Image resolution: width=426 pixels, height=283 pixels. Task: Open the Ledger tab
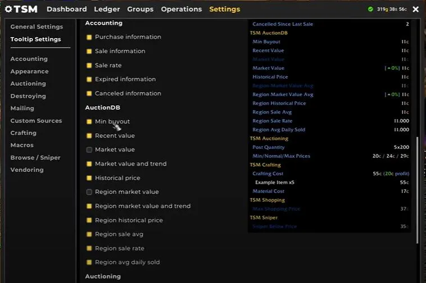pyautogui.click(x=107, y=9)
